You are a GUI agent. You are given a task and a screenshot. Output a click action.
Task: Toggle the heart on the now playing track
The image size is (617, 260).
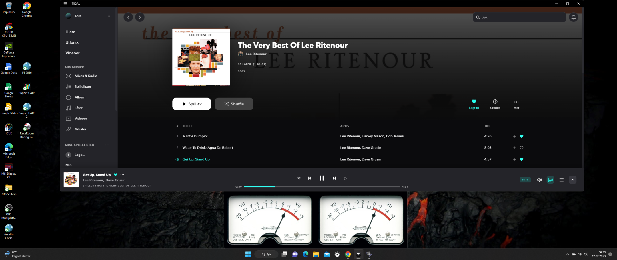click(115, 175)
